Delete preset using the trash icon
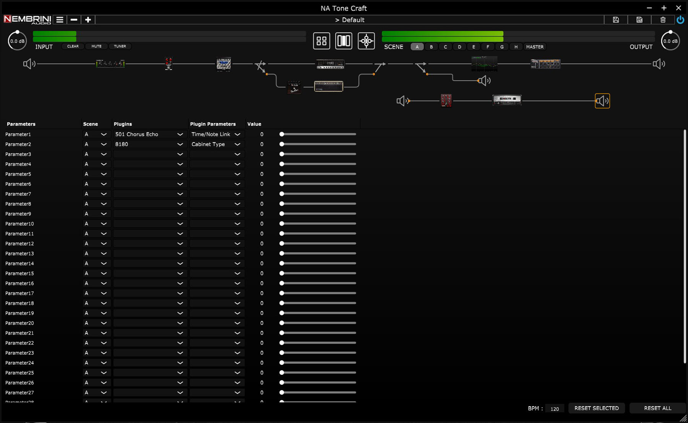This screenshot has width=688, height=423. [663, 20]
